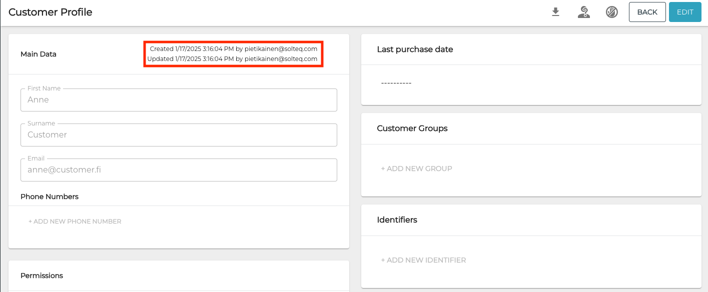
Task: Select the Surname field showing Customer
Action: coord(179,134)
